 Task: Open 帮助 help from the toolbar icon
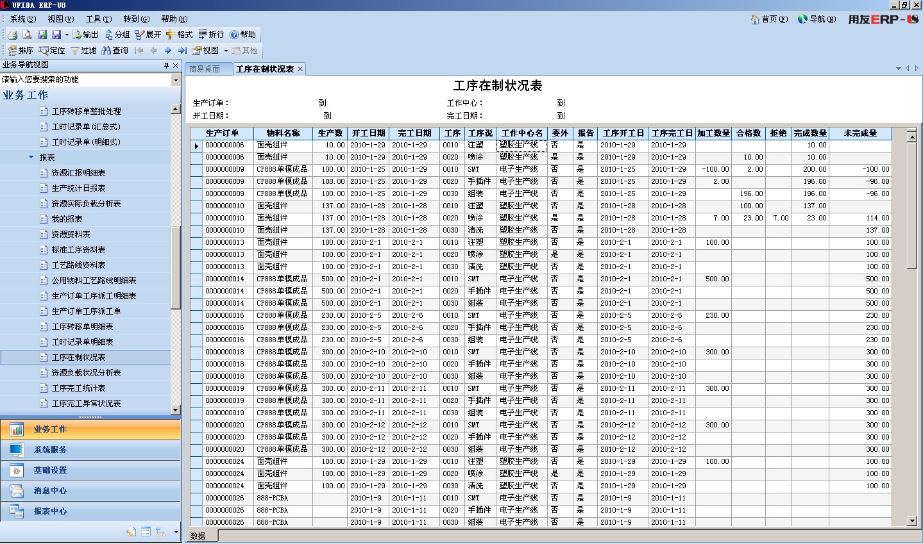[x=243, y=35]
